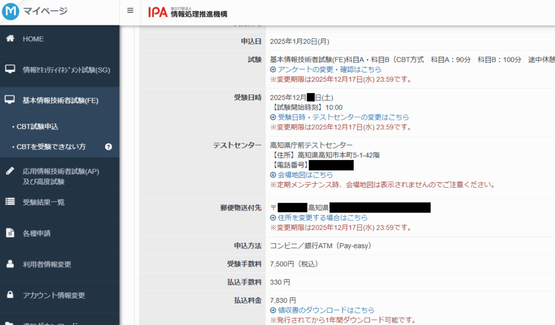Click the person icon for 利用者情報変更
The width and height of the screenshot is (555, 325).
(x=10, y=264)
